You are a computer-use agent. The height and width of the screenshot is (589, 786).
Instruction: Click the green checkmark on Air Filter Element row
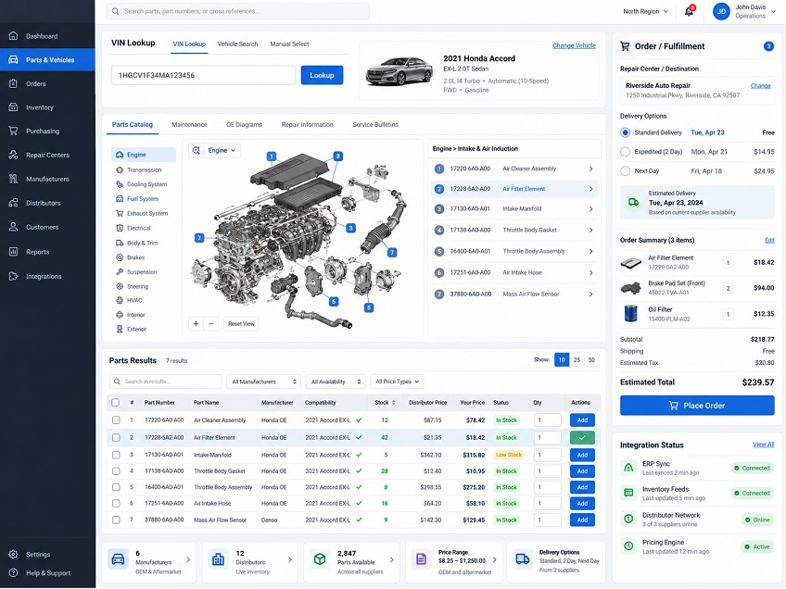point(582,438)
